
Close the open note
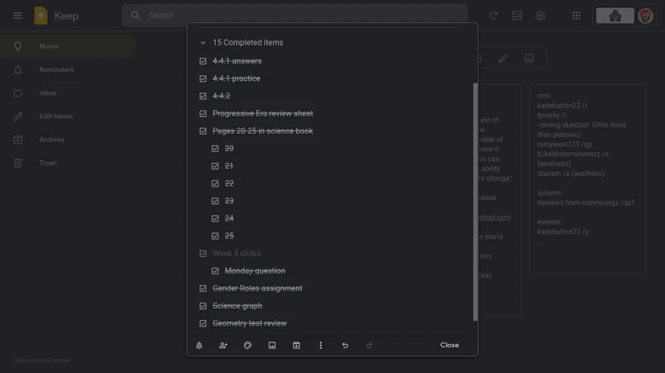pyautogui.click(x=449, y=345)
